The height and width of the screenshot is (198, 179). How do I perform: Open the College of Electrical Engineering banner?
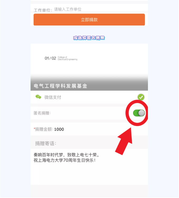coord(89,67)
